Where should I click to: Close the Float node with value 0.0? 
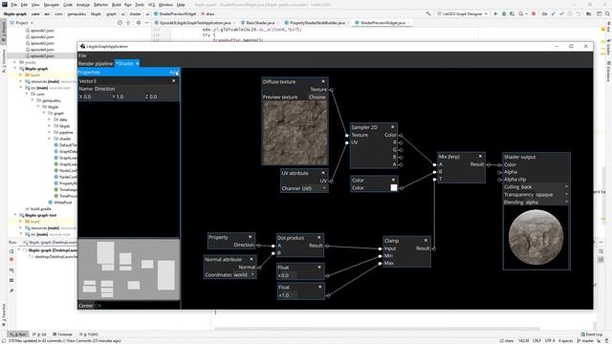[319, 268]
